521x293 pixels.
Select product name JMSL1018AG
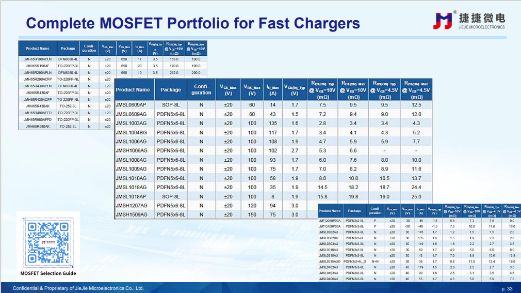click(131, 187)
